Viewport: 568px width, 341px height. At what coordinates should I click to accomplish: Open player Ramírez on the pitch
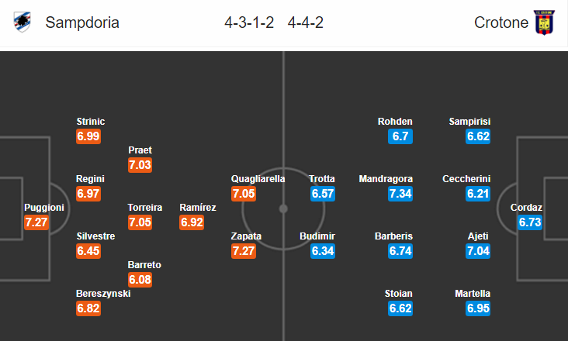[197, 208]
